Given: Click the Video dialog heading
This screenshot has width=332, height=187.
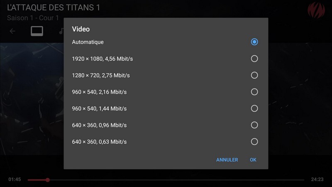Looking at the screenshot, I should [81, 29].
